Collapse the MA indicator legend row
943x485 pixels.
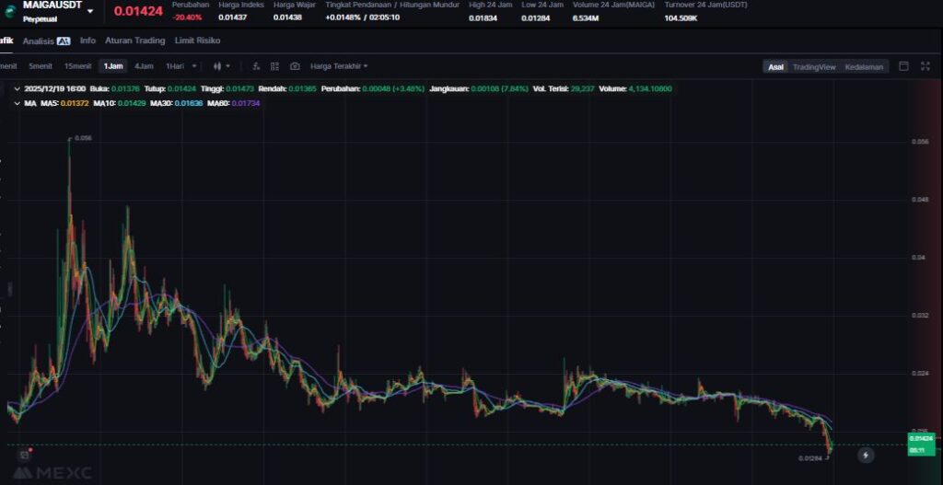[17, 104]
